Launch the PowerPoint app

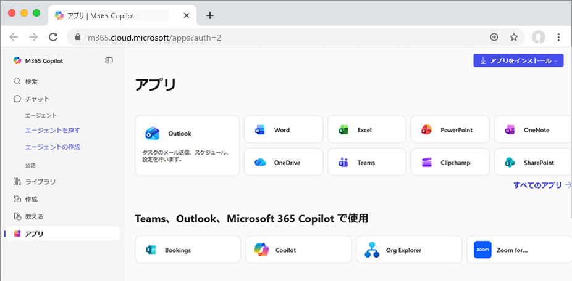[x=450, y=130]
